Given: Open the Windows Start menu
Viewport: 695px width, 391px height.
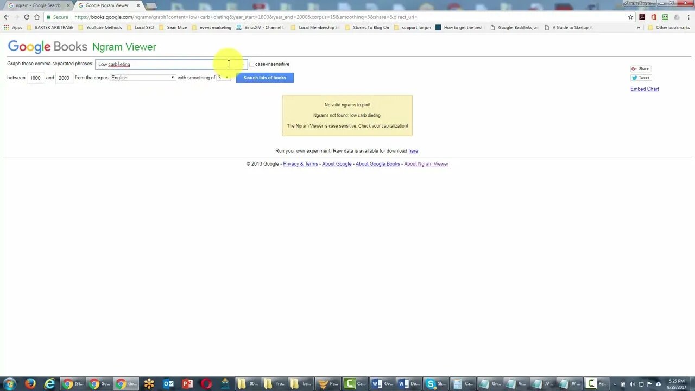Looking at the screenshot, I should (x=10, y=384).
